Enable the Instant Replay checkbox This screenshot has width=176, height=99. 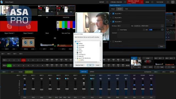118,30
